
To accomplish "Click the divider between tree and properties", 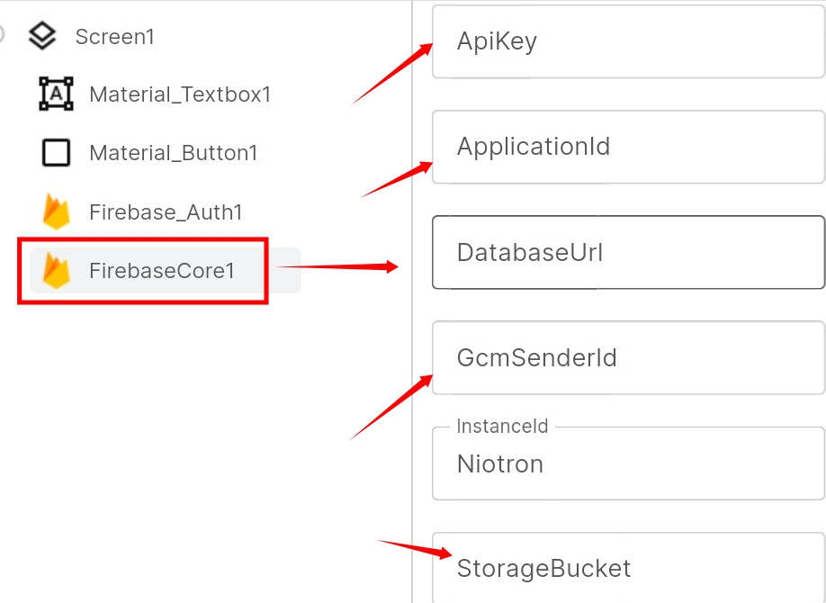I will (x=412, y=301).
